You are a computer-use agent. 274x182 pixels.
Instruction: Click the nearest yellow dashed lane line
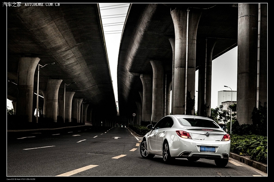(x=77, y=170)
